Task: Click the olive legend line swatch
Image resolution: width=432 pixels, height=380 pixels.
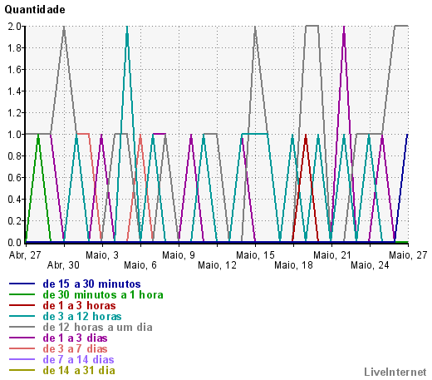Action: pyautogui.click(x=22, y=370)
